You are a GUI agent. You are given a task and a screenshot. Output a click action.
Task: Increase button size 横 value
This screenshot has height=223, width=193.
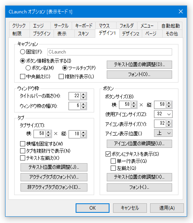click(x=134, y=103)
